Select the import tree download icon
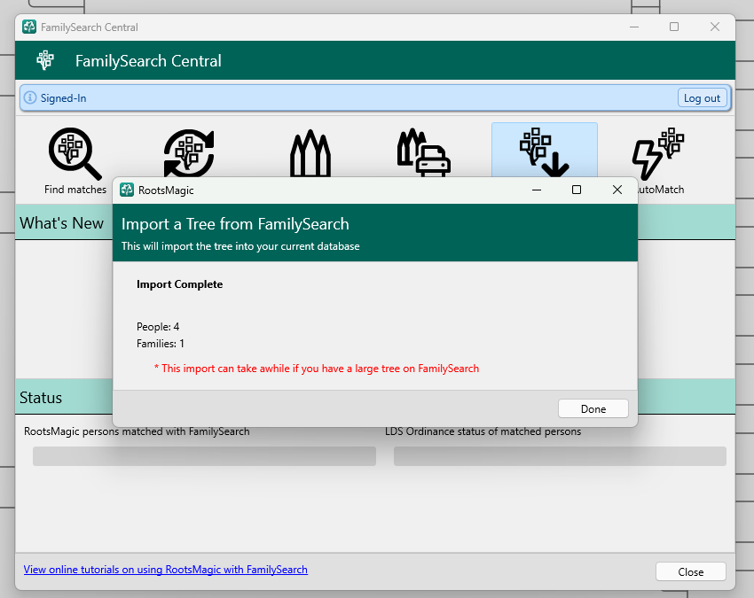This screenshot has height=598, width=754. [x=544, y=152]
